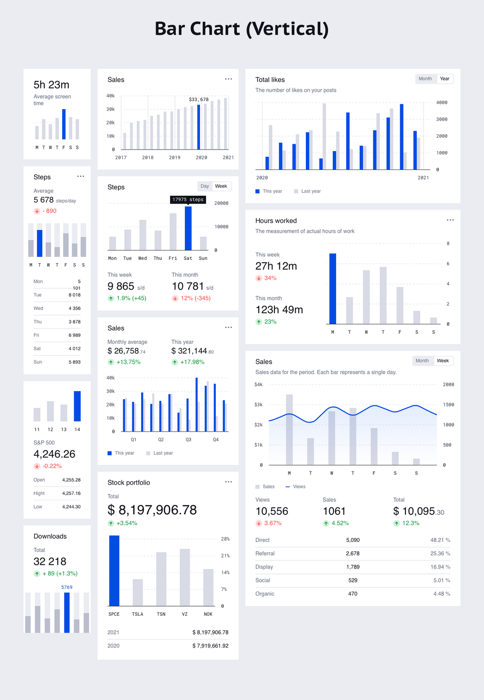Click the red down arrow beside 34% hours
484x700 pixels.
pyautogui.click(x=259, y=278)
